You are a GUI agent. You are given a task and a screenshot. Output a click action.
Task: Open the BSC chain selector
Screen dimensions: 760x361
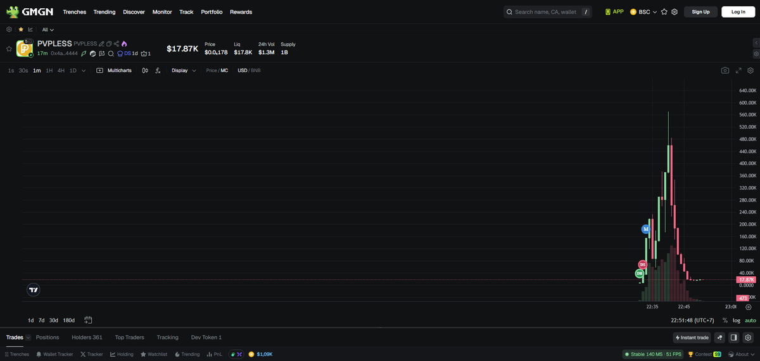pyautogui.click(x=643, y=12)
